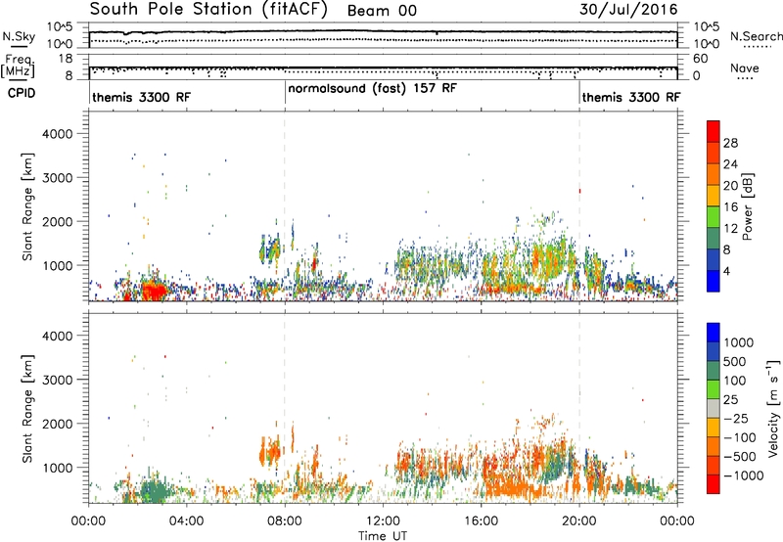Click the '2000' range tick in power panel
The height and width of the screenshot is (542, 783).
pos(58,221)
